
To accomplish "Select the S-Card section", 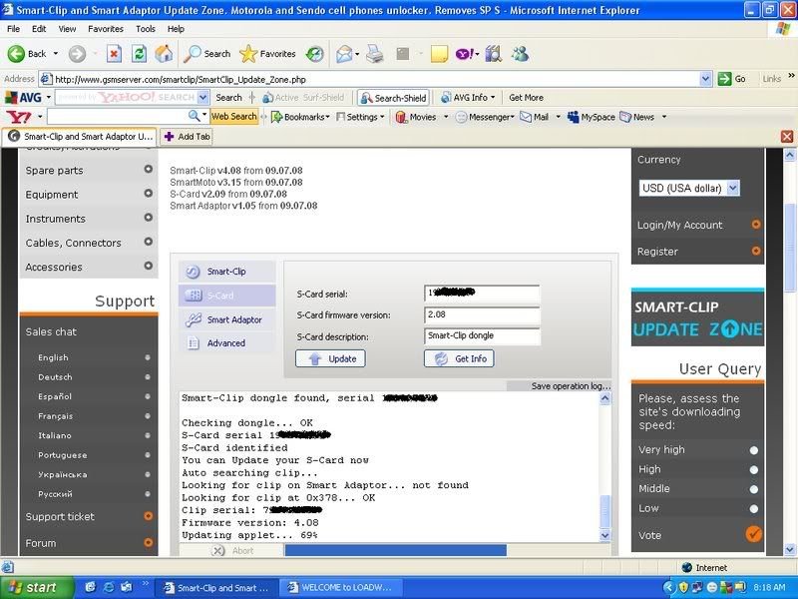I will coord(226,296).
